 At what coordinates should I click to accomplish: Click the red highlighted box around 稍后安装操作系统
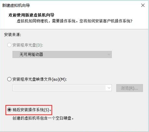[x=29, y=110]
